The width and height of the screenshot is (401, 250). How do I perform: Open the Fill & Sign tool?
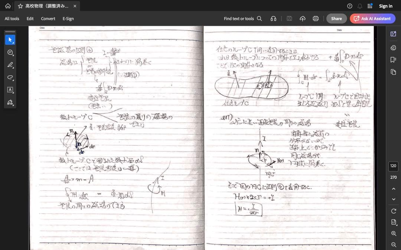pyautogui.click(x=10, y=103)
